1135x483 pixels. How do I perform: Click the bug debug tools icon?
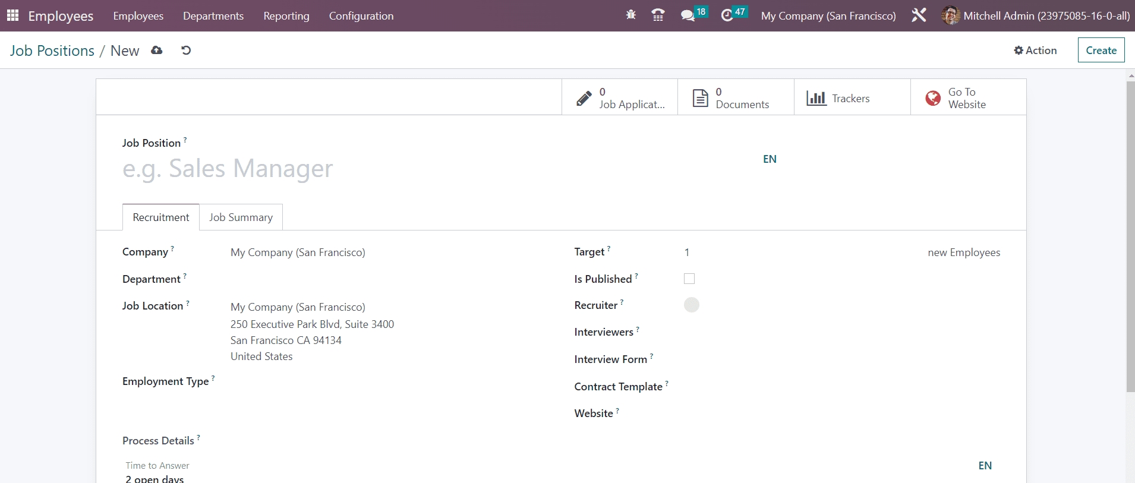click(630, 15)
